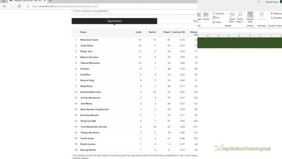282x159 pixels.
Task: Click the AutoSum sigma button in Excel
Action: pos(219,14)
